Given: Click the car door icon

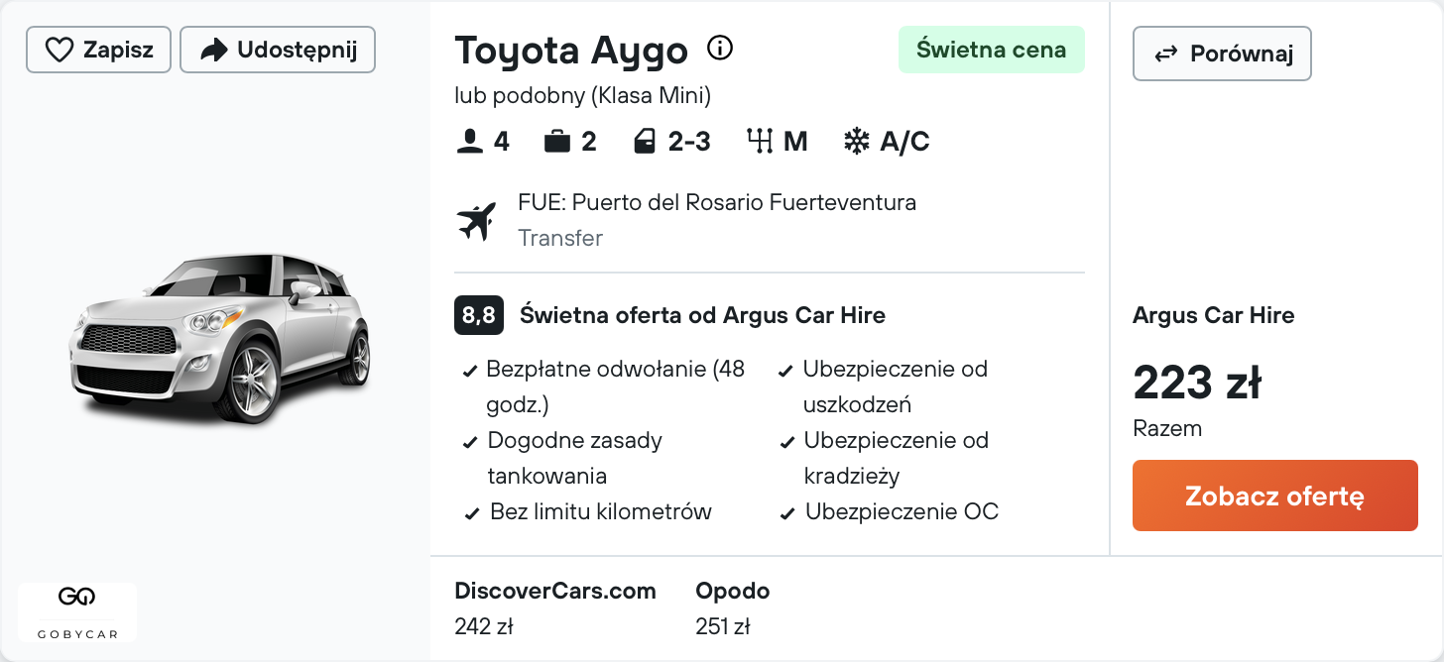Looking at the screenshot, I should [645, 142].
